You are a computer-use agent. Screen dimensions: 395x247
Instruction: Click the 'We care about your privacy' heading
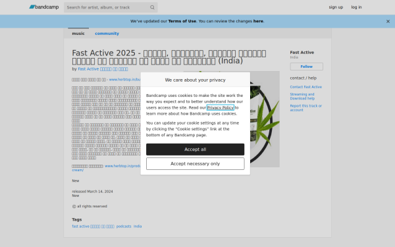(x=196, y=80)
